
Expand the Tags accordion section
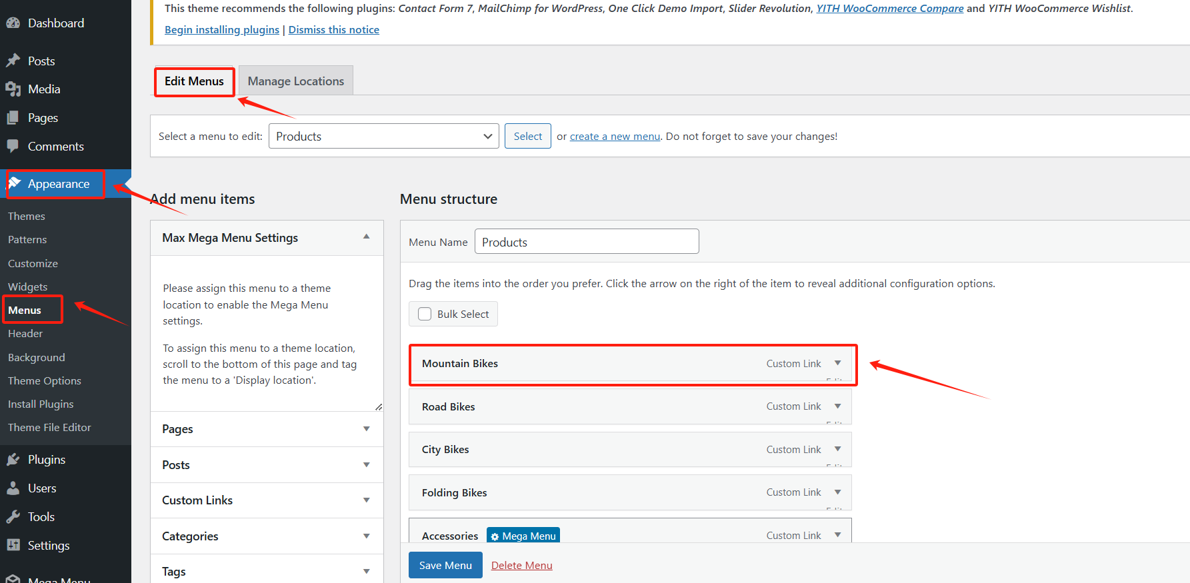coord(366,571)
